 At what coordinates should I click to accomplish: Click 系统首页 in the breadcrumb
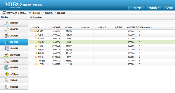49,13
